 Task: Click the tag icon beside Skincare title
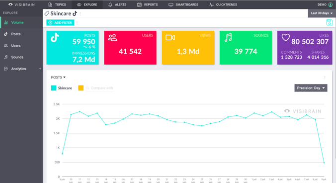point(47,13)
